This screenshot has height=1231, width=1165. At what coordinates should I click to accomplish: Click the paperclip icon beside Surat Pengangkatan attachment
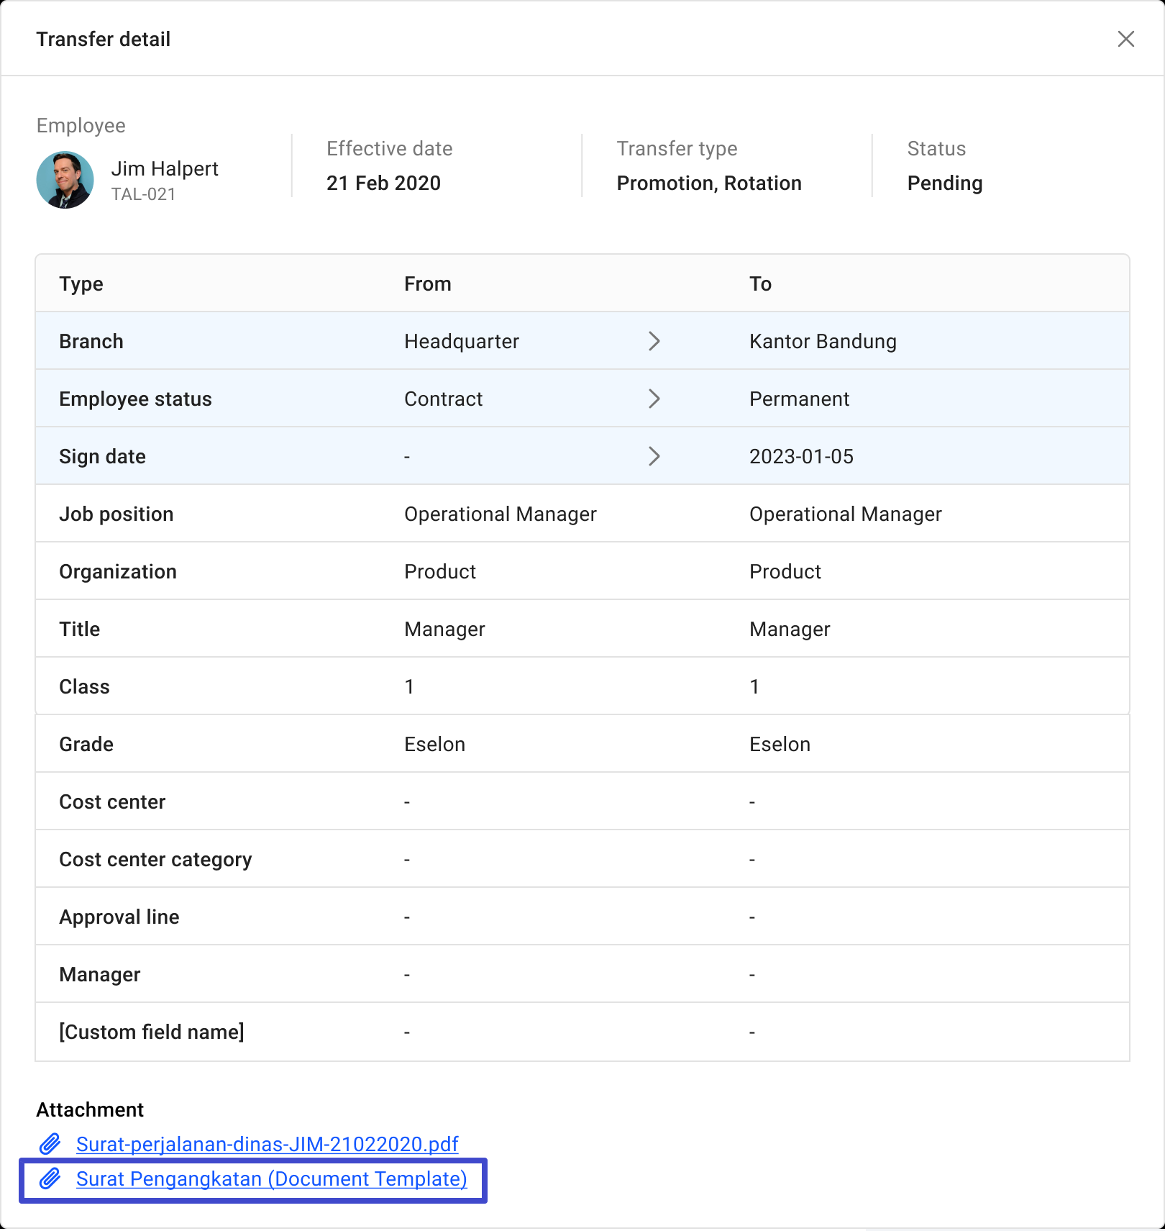tap(52, 1178)
